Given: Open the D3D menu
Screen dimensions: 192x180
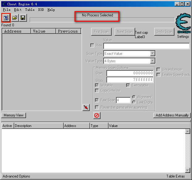Looking at the screenshot, I should point(41,10).
